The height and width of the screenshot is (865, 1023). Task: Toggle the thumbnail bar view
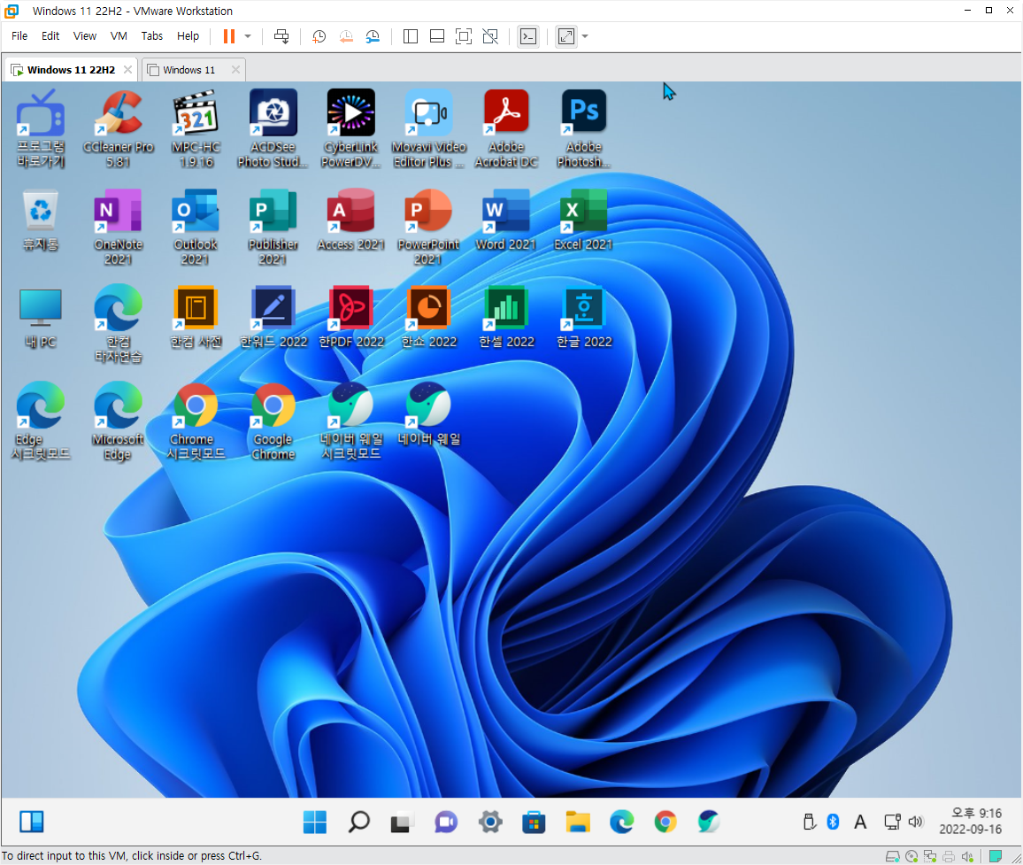click(437, 36)
